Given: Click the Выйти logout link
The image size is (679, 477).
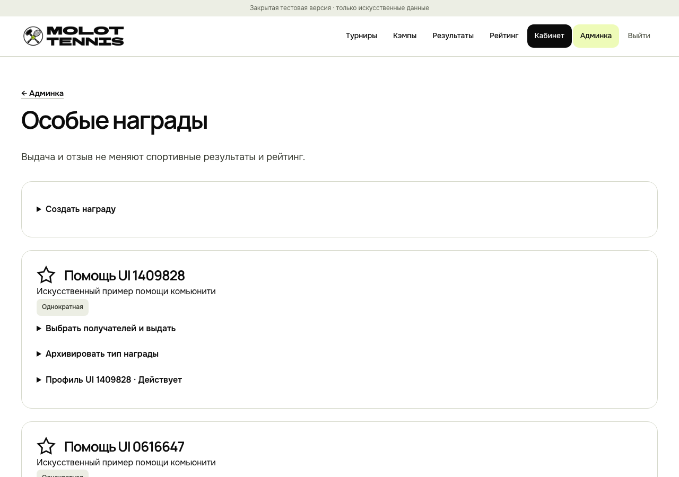Looking at the screenshot, I should (639, 36).
